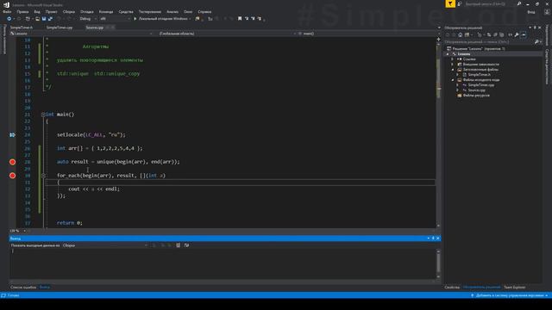Screen dimensions: 552x310
Task: Click the Quick Launch magnifier icon
Action: [x=519, y=3]
